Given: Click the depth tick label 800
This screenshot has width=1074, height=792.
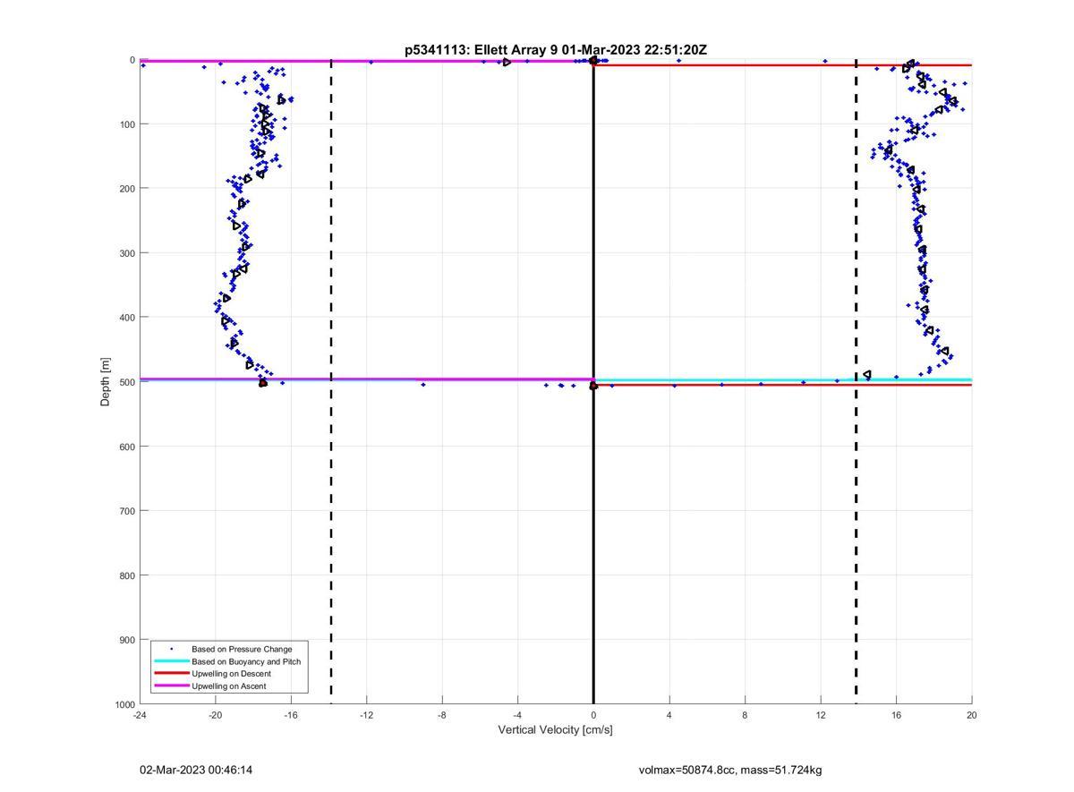Looking at the screenshot, I should pyautogui.click(x=127, y=575).
